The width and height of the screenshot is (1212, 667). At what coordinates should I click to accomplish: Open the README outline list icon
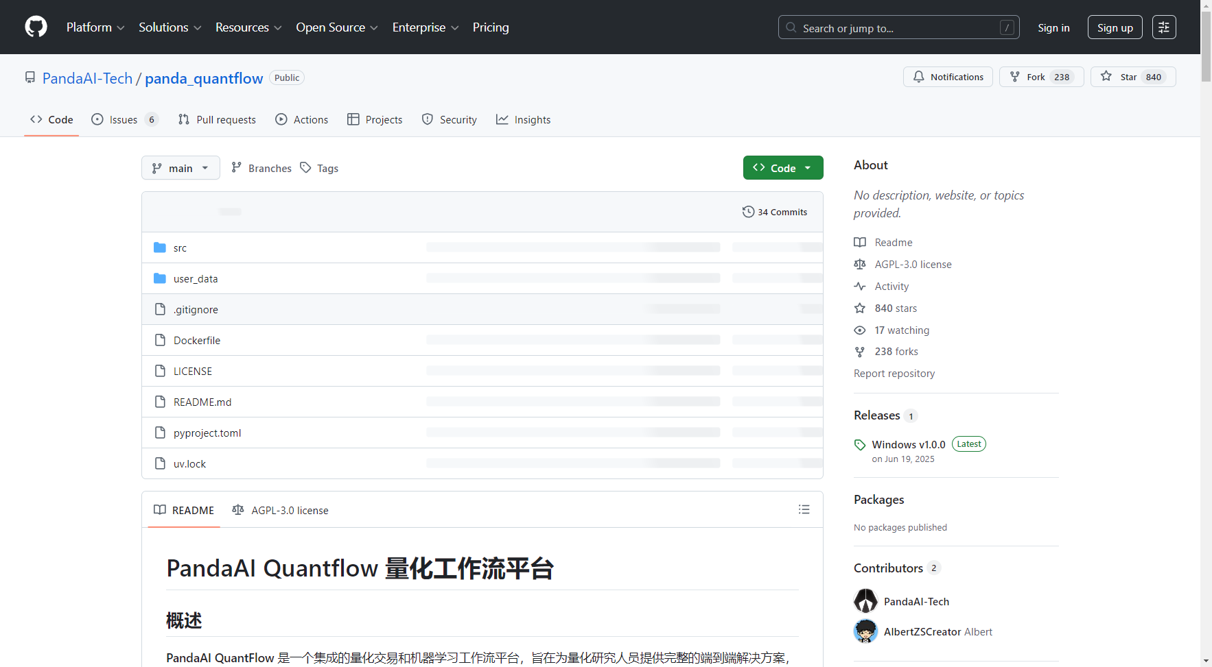click(804, 509)
